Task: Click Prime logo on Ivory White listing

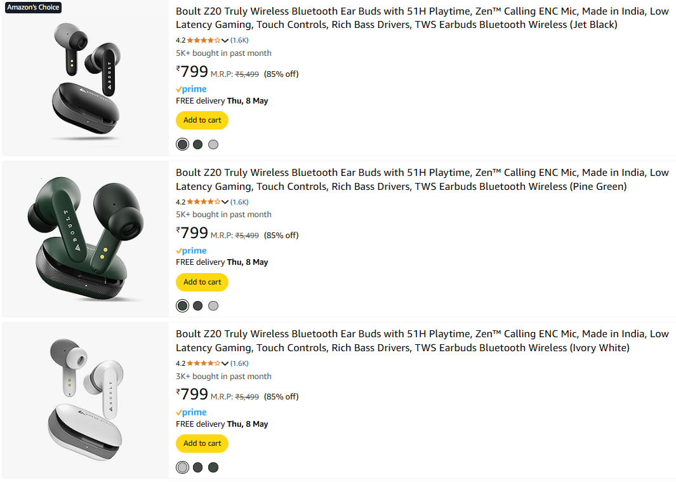Action: [191, 413]
